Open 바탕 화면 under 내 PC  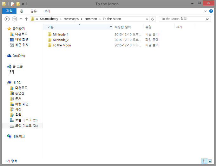click(x=22, y=104)
